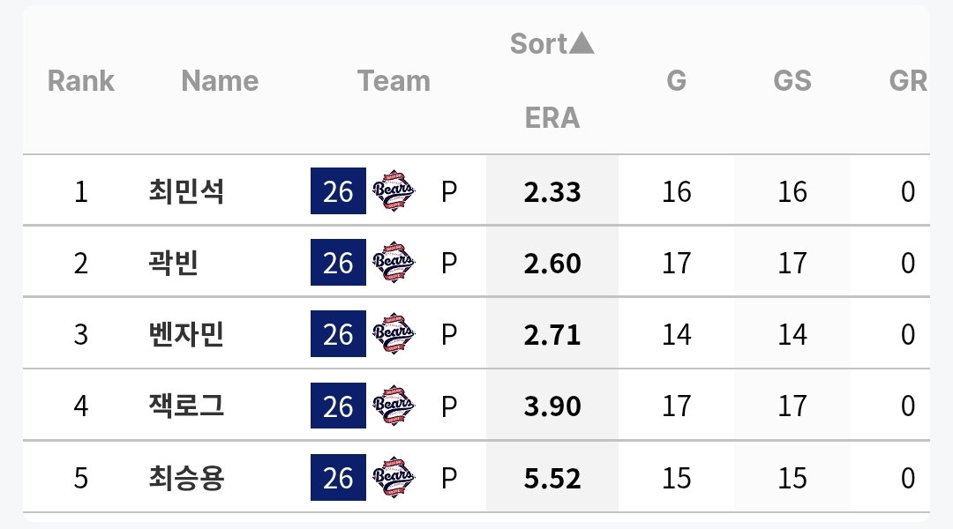Open player 최민석 name link

click(186, 191)
